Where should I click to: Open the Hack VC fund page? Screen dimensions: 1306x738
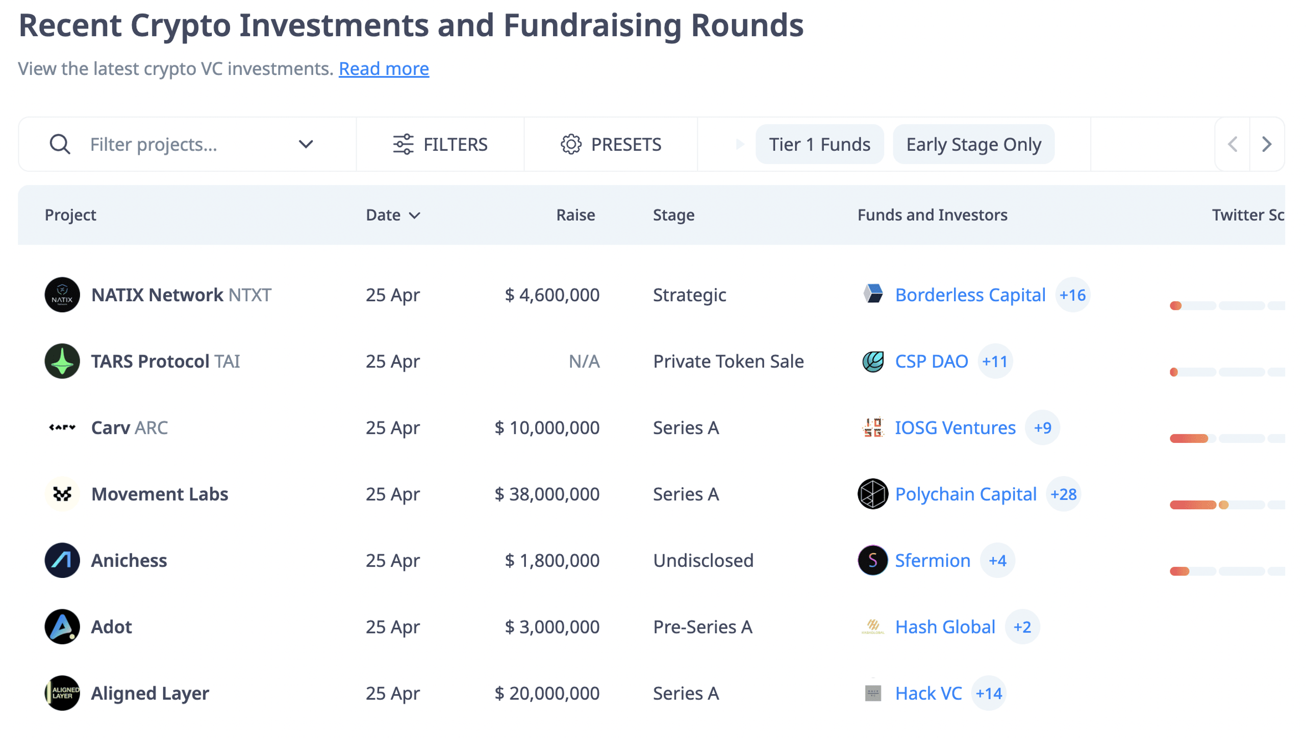point(928,692)
